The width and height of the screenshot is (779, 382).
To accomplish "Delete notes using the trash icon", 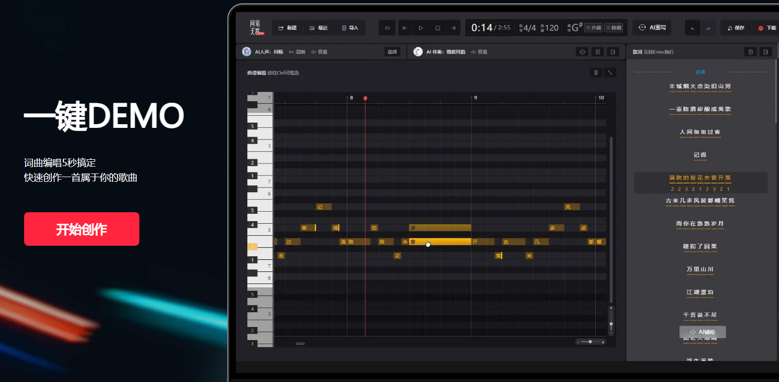I will point(595,73).
